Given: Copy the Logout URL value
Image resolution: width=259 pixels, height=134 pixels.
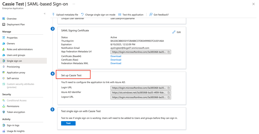Looking at the screenshot, I should [169, 97].
